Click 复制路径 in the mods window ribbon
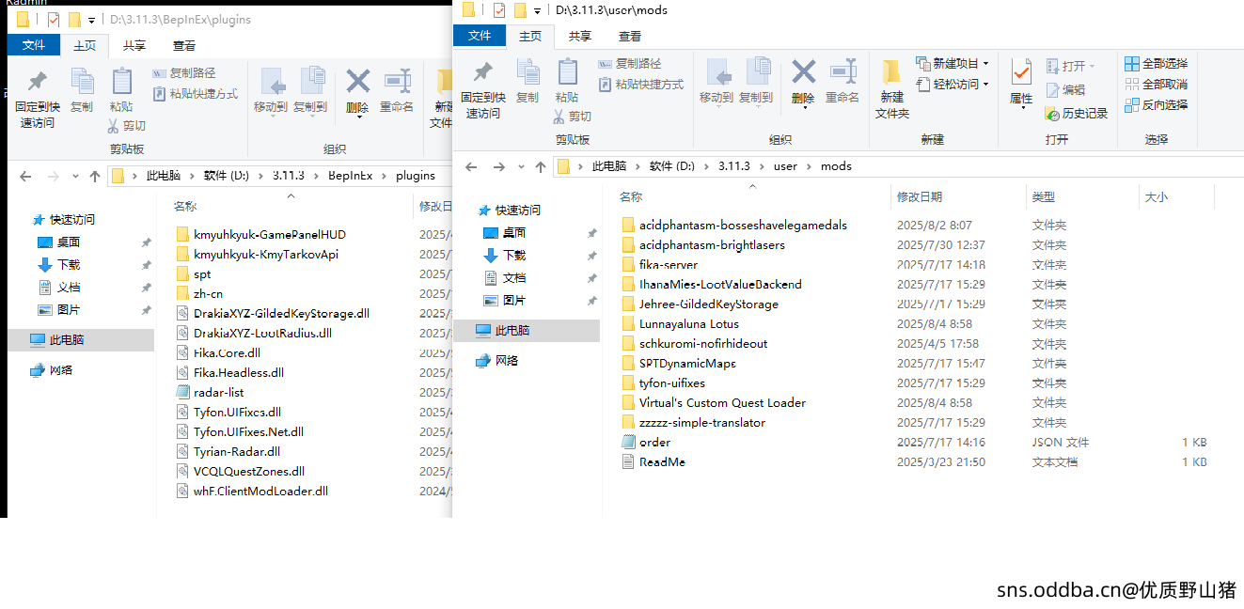 pos(630,64)
